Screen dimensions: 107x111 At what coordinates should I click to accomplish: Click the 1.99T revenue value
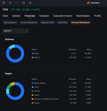pos(74,83)
